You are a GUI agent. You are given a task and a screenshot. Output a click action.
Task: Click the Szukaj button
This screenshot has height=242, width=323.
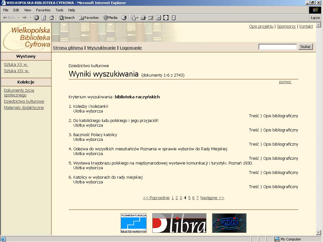point(305,47)
